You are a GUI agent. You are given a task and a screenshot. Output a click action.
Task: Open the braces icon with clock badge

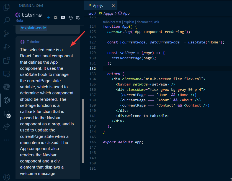(x=7, y=114)
